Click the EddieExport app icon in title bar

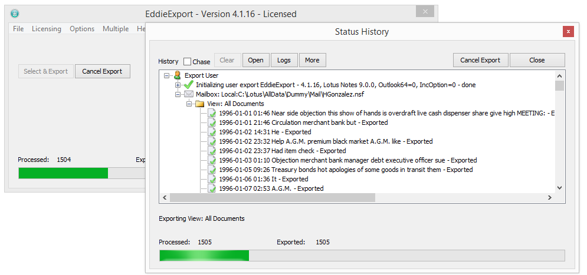pyautogui.click(x=15, y=14)
